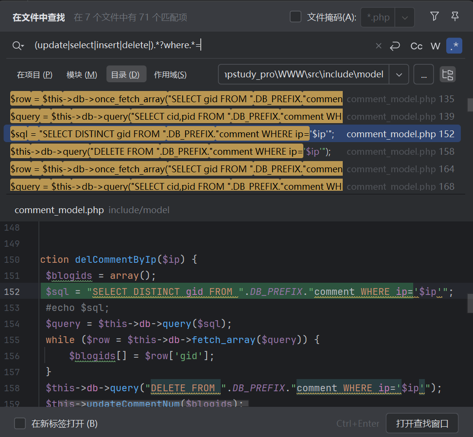
Task: Click the results list scrollbar
Action: (x=470, y=105)
